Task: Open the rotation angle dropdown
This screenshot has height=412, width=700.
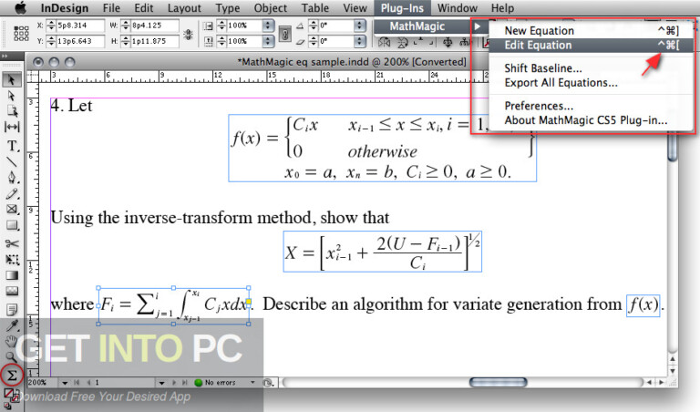Action: 360,26
